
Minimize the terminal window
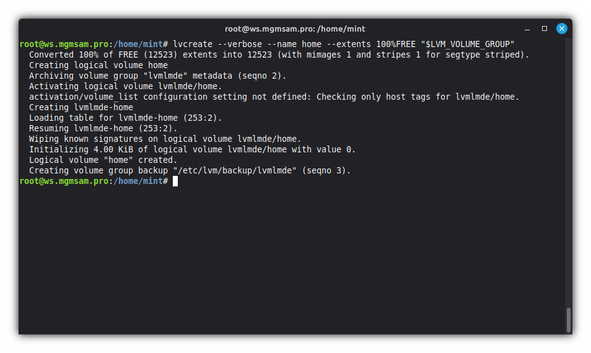[x=528, y=28]
